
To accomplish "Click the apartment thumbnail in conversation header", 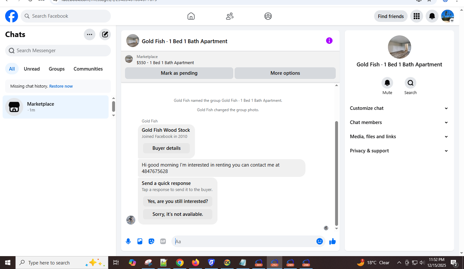I will coord(133,41).
